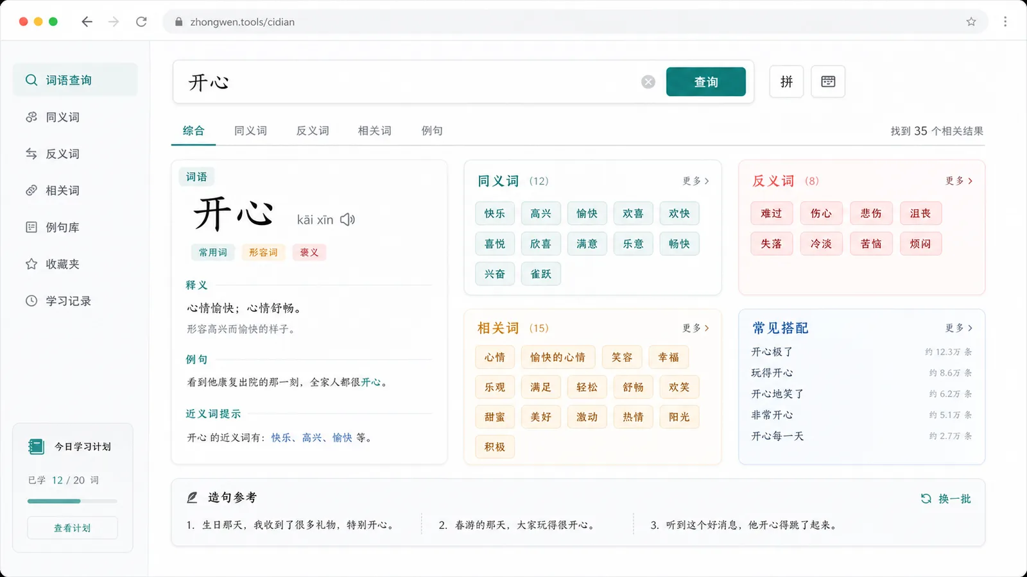The image size is (1027, 577).
Task: Select antonym chip 难过
Action: pyautogui.click(x=772, y=213)
